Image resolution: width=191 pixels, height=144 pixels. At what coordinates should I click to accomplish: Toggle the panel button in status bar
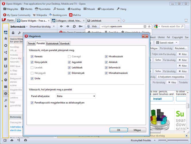click(x=5, y=140)
